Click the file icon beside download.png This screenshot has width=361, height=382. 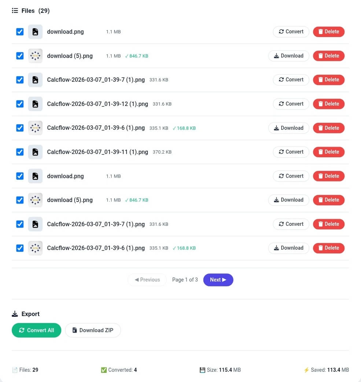coord(35,32)
